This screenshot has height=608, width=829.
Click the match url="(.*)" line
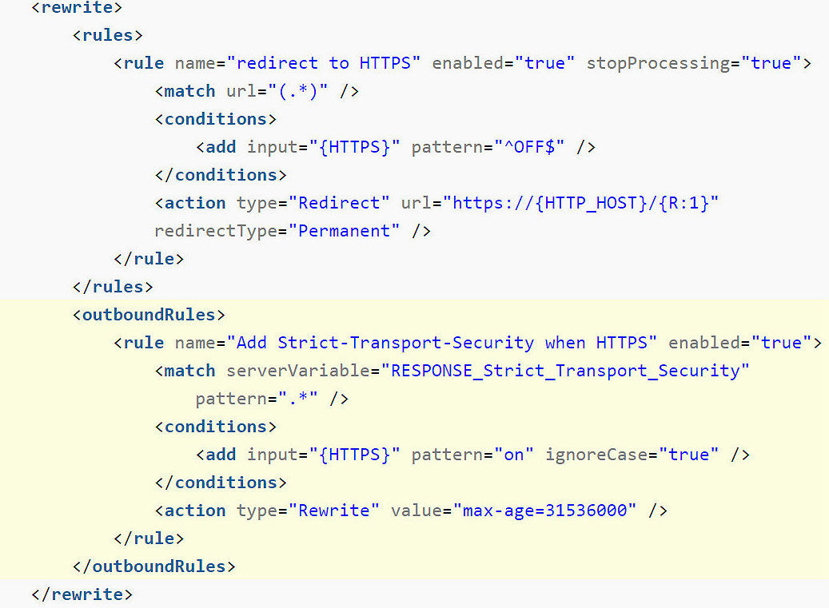257,91
